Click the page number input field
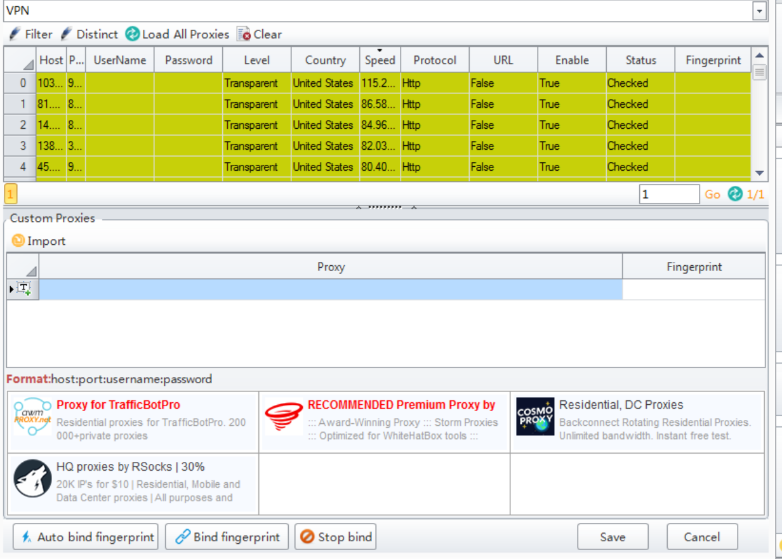This screenshot has width=782, height=559. tap(668, 194)
